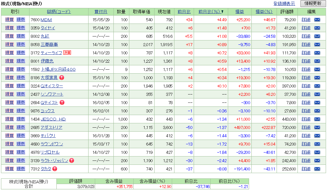Open 詳細 for the アダストリア row
This screenshot has height=190, width=327.
[306, 127]
